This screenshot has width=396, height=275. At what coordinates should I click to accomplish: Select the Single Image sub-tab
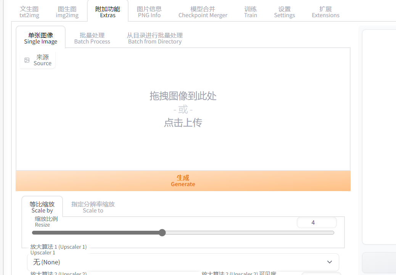[x=40, y=38]
